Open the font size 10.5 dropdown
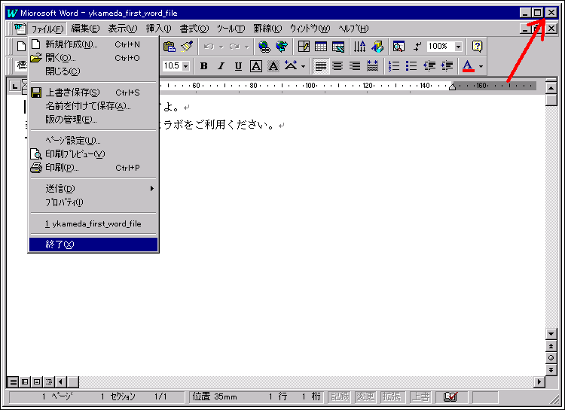The width and height of the screenshot is (565, 410). 185,66
